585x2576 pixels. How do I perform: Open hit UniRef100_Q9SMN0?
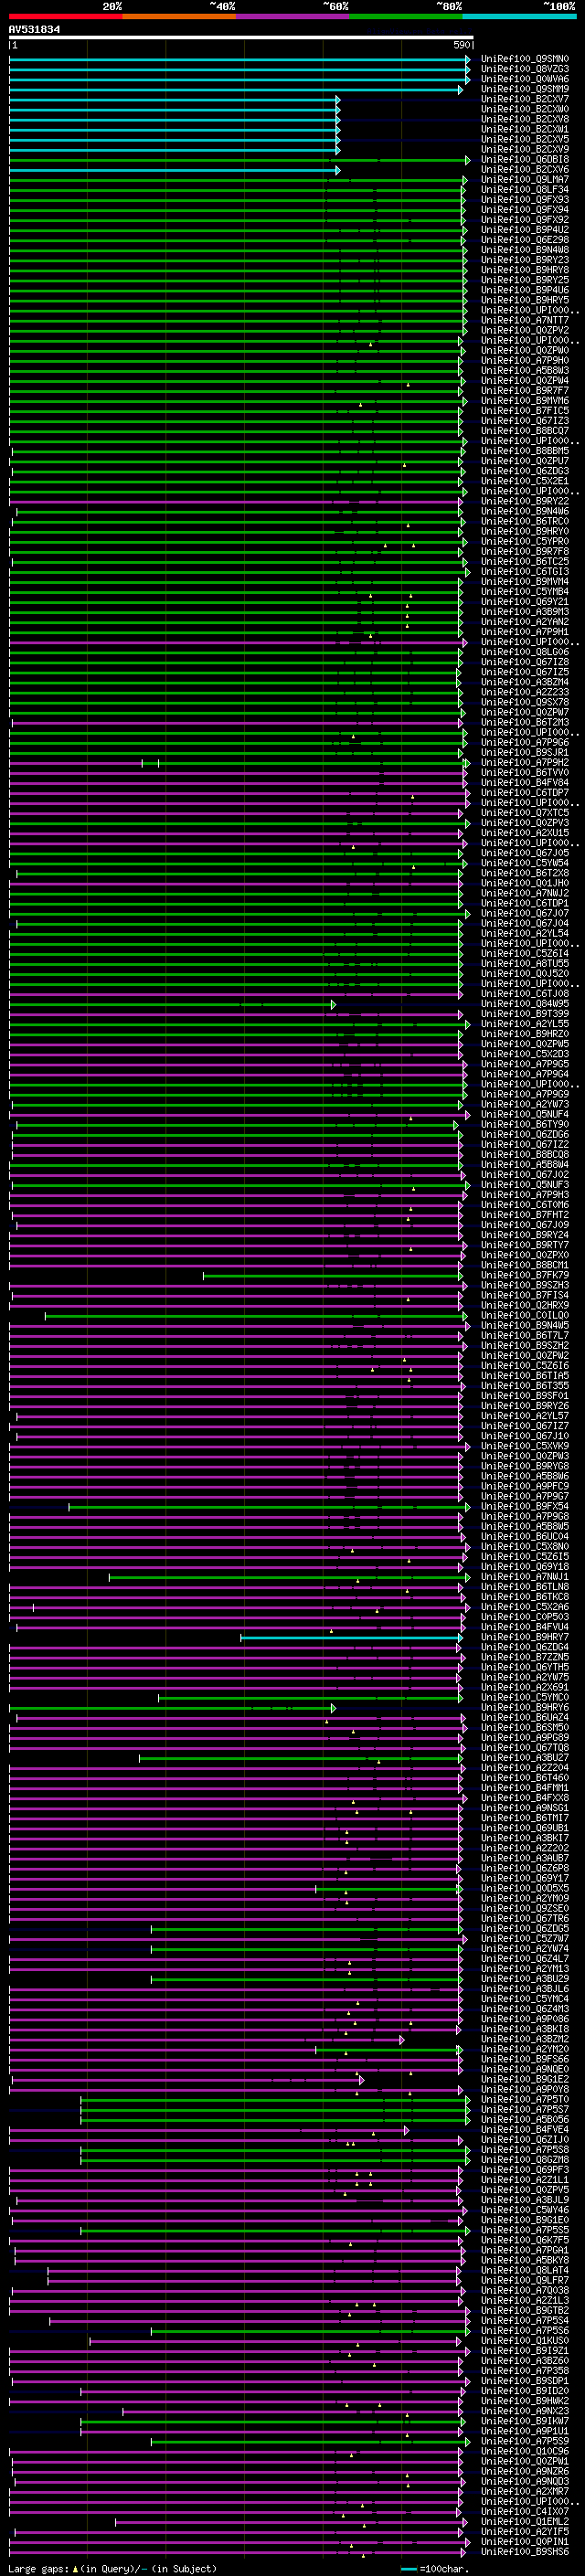tap(525, 59)
